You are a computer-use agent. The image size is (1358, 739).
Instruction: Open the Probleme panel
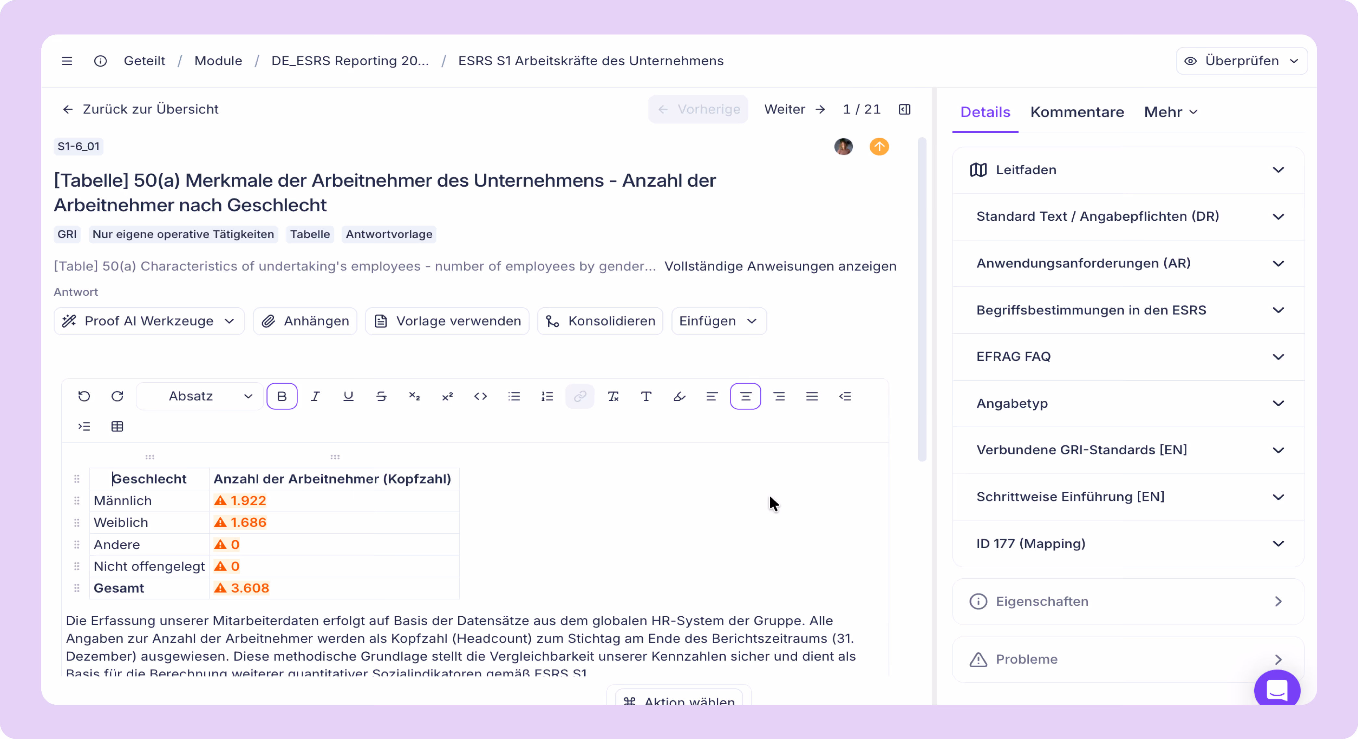coord(1128,659)
